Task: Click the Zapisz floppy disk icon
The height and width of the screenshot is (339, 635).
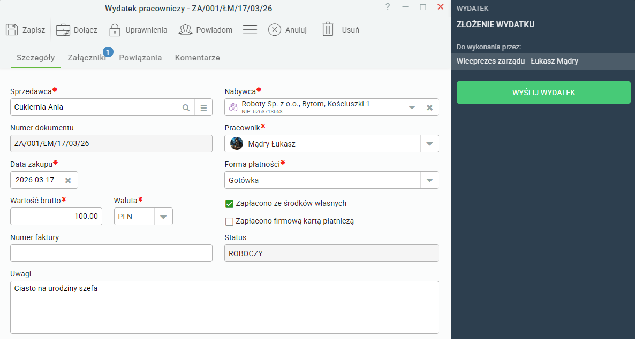Action: point(12,29)
